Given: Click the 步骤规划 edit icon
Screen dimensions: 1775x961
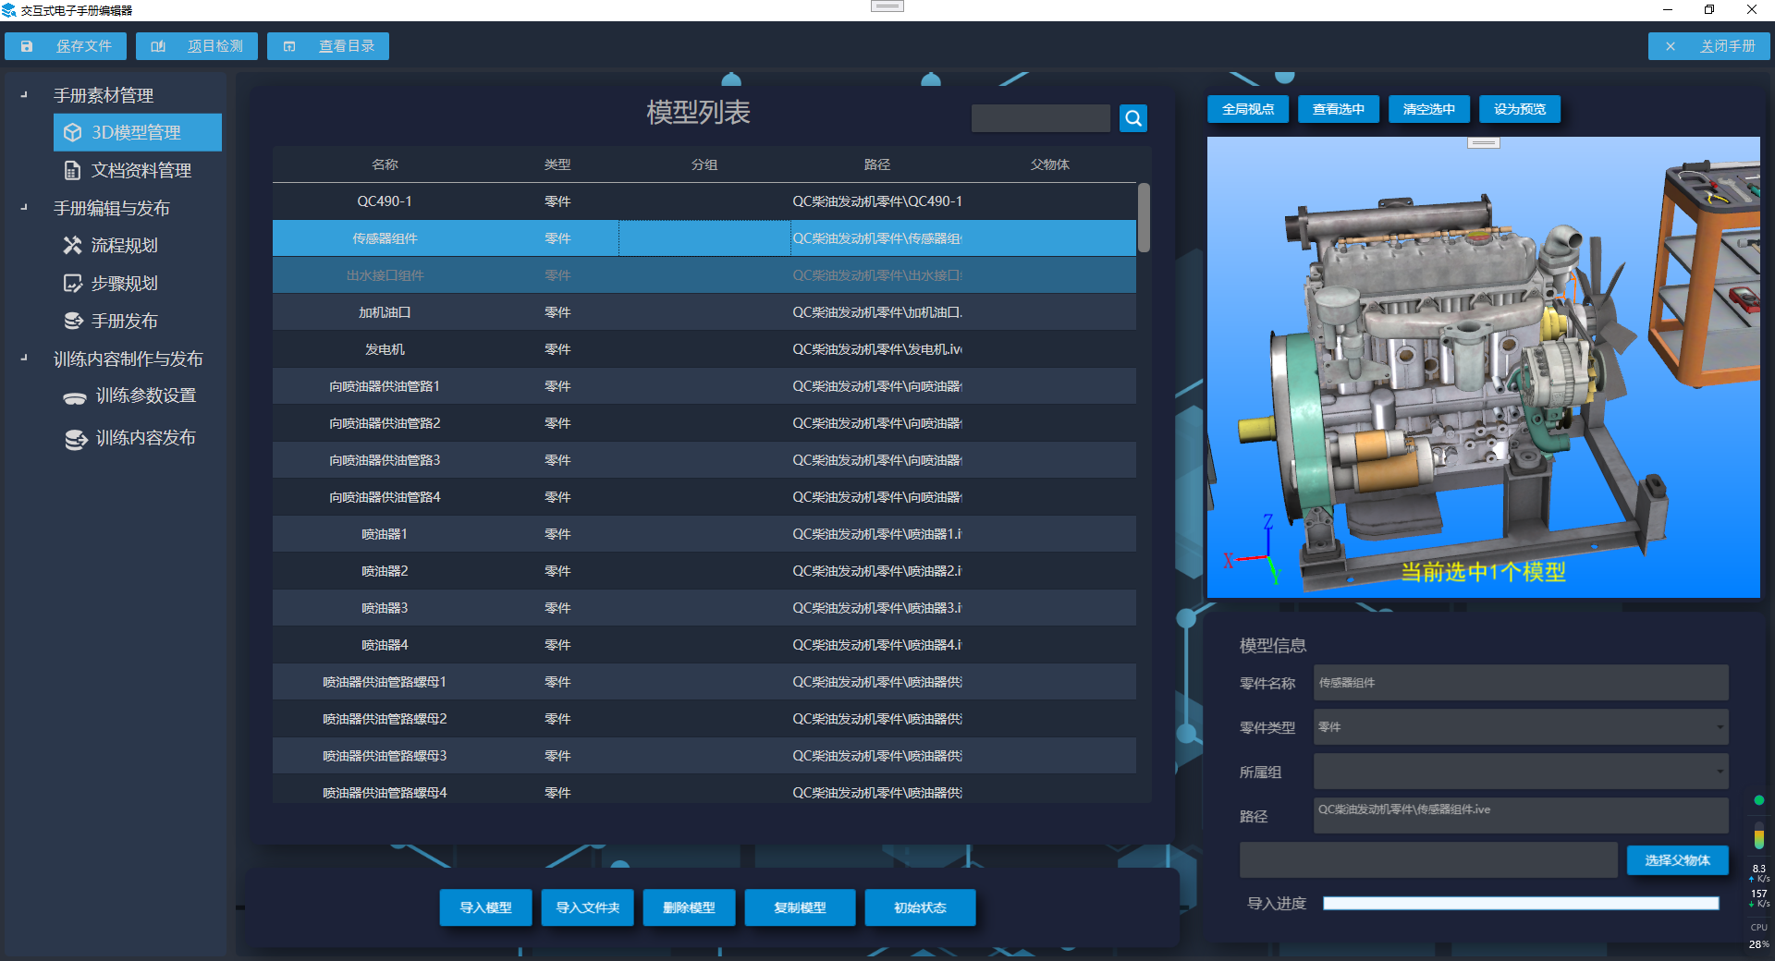Looking at the screenshot, I should tap(72, 284).
